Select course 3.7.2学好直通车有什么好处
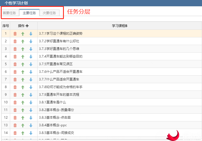This screenshot has width=202, height=141. pyautogui.click(x=59, y=41)
